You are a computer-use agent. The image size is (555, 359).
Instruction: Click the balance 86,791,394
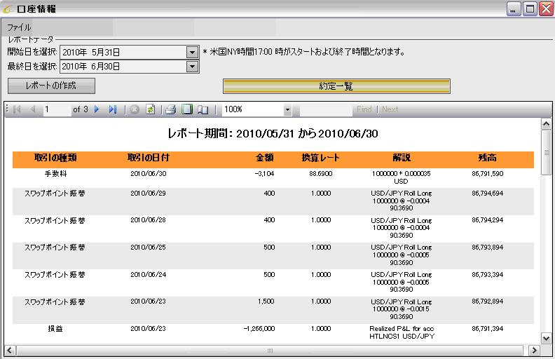[488, 329]
